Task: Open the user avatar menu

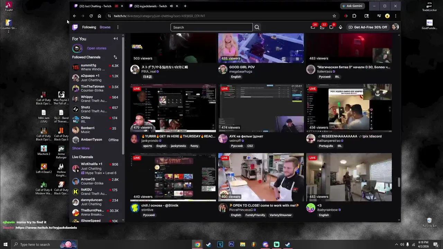Action: click(395, 27)
